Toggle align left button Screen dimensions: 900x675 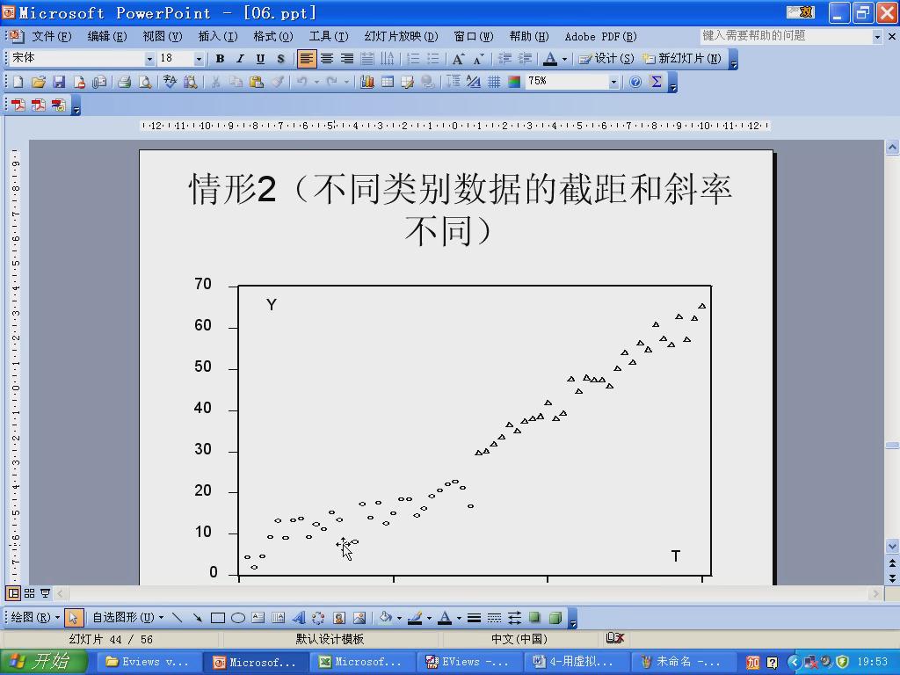coord(307,59)
